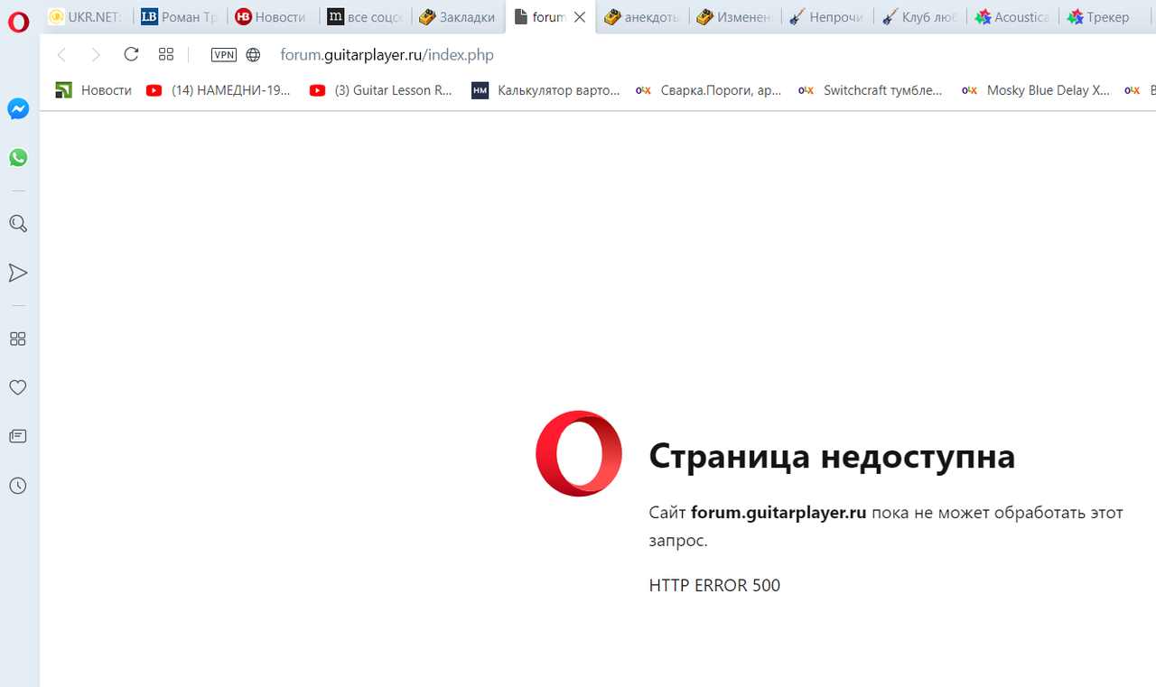Open the Mosky Blue Delay bookmark
This screenshot has width=1156, height=687.
[1036, 90]
